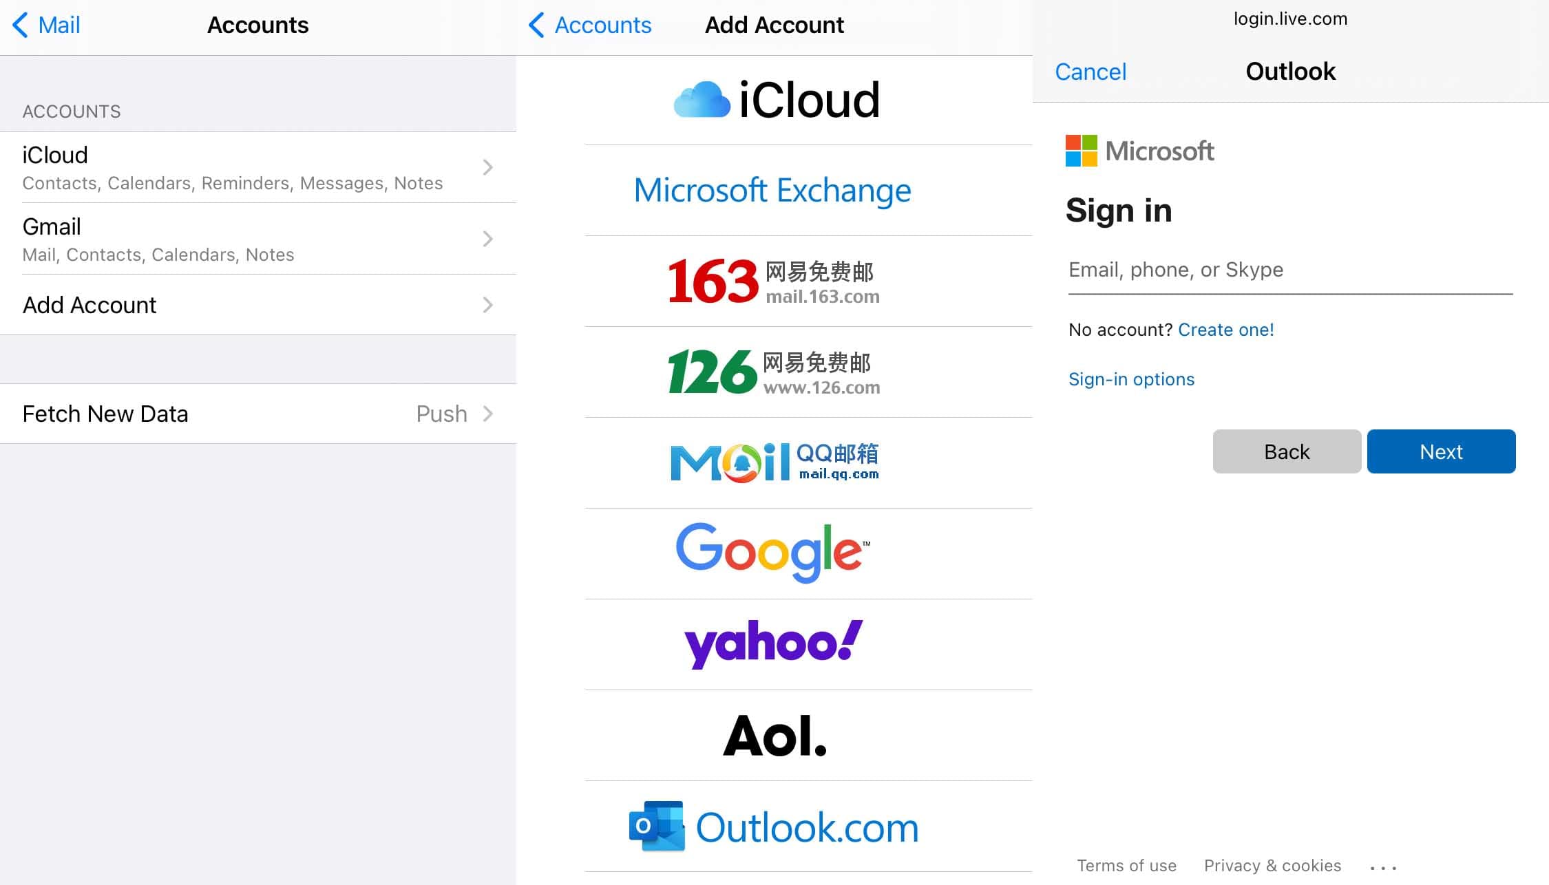Screen dimensions: 1549x885
Task: Open Sign-in options link
Action: click(1131, 379)
